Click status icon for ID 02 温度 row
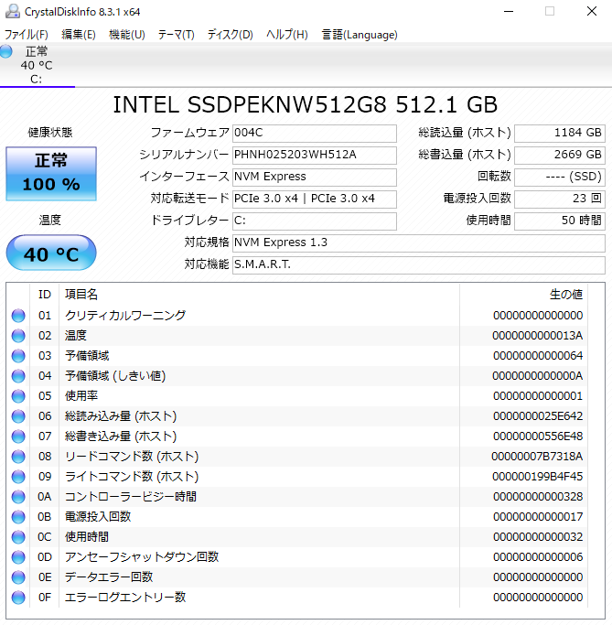This screenshot has width=612, height=625. (18, 336)
